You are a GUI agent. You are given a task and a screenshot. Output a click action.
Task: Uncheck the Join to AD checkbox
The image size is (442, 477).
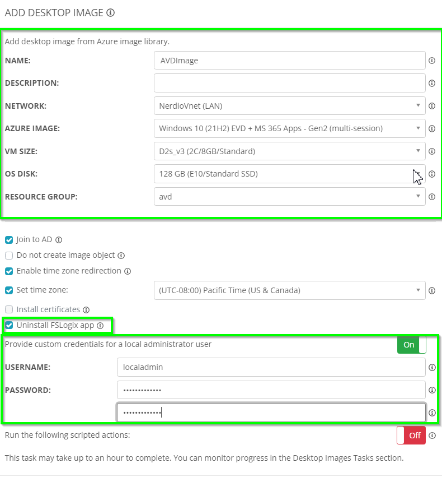click(9, 240)
